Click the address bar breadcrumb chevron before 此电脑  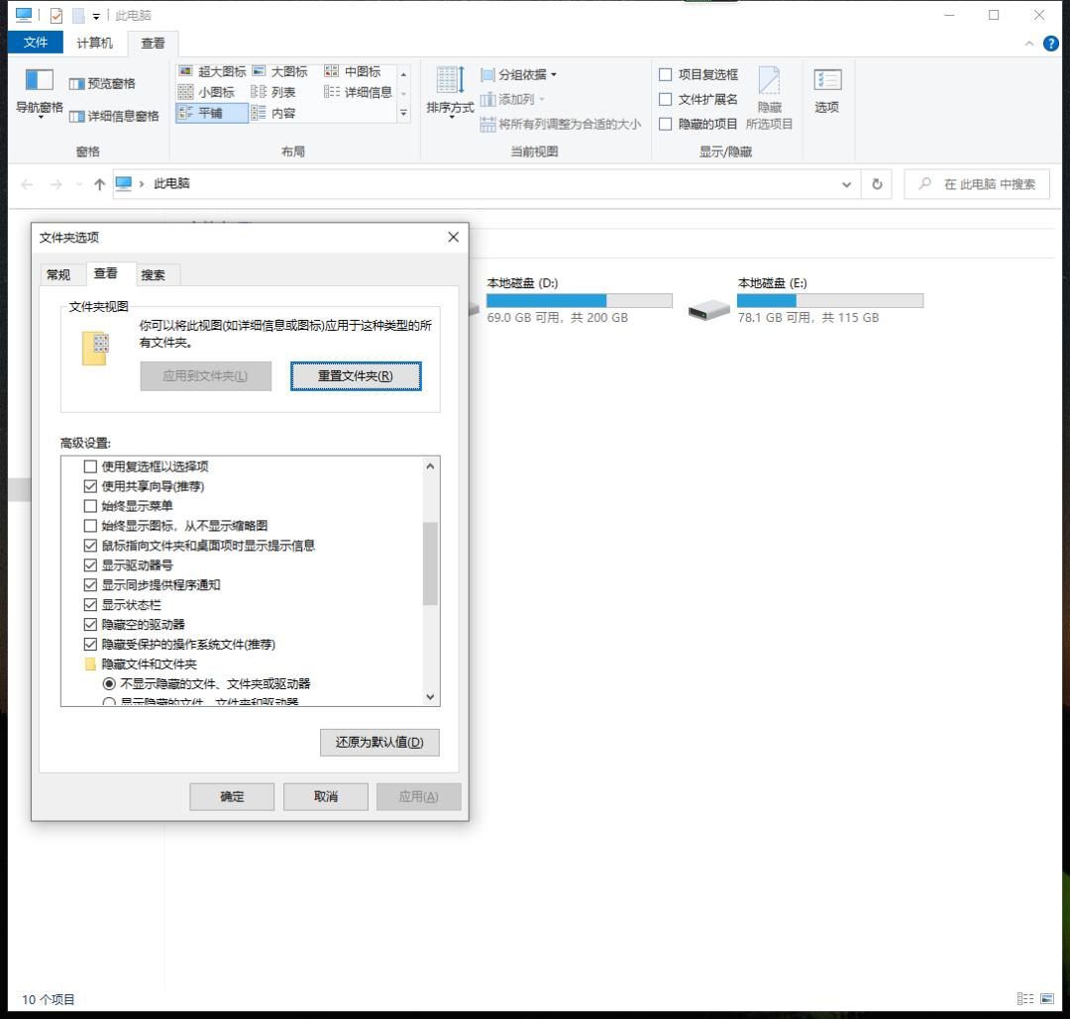click(x=142, y=184)
